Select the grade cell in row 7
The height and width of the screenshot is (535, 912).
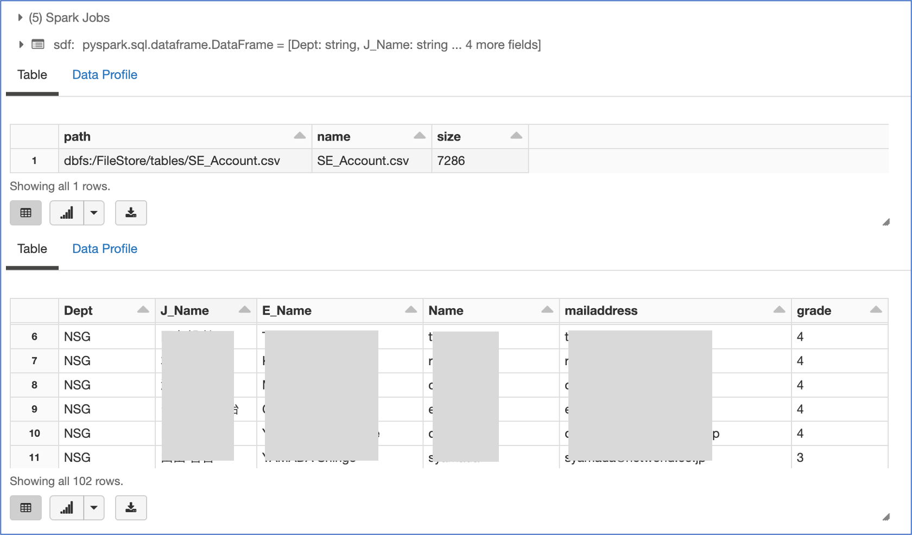pyautogui.click(x=840, y=361)
